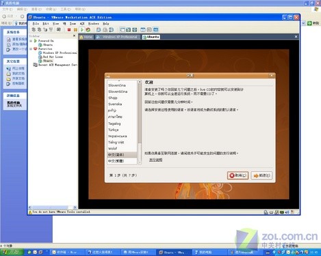The height and width of the screenshot is (256, 321).
Task: Click the Summary view toolbar icon
Action: coord(143,29)
